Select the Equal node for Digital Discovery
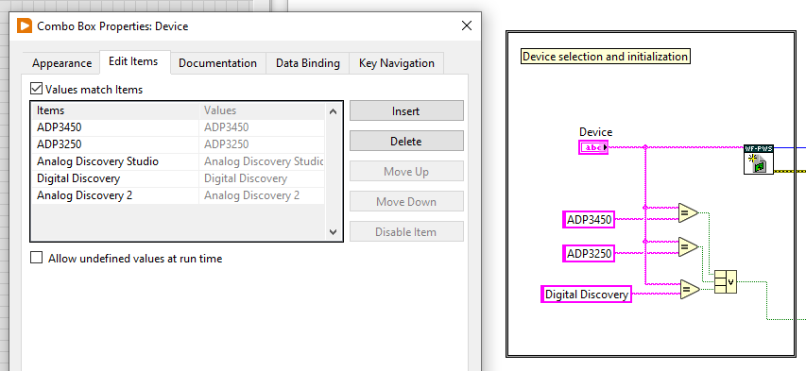 [x=690, y=289]
